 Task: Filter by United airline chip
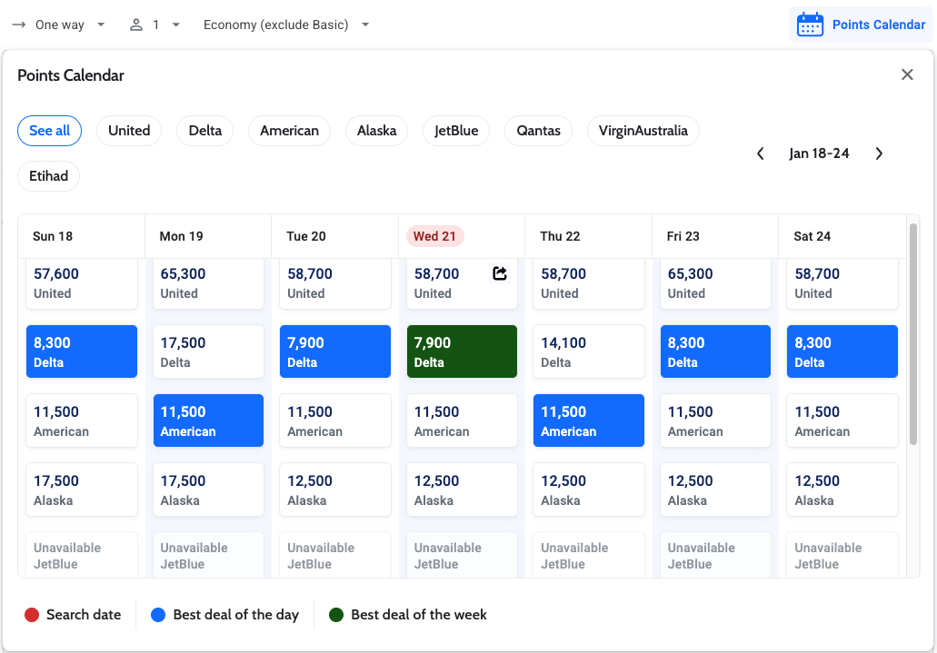[x=129, y=131]
